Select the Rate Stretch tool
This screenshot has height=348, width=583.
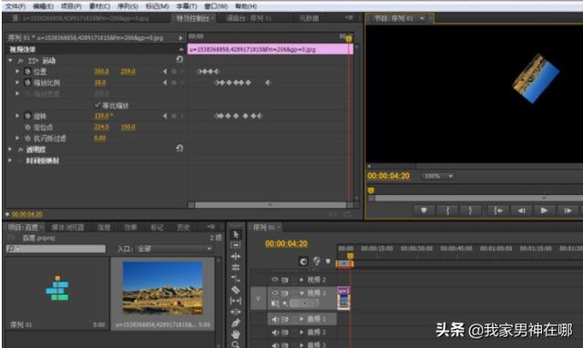tap(236, 278)
